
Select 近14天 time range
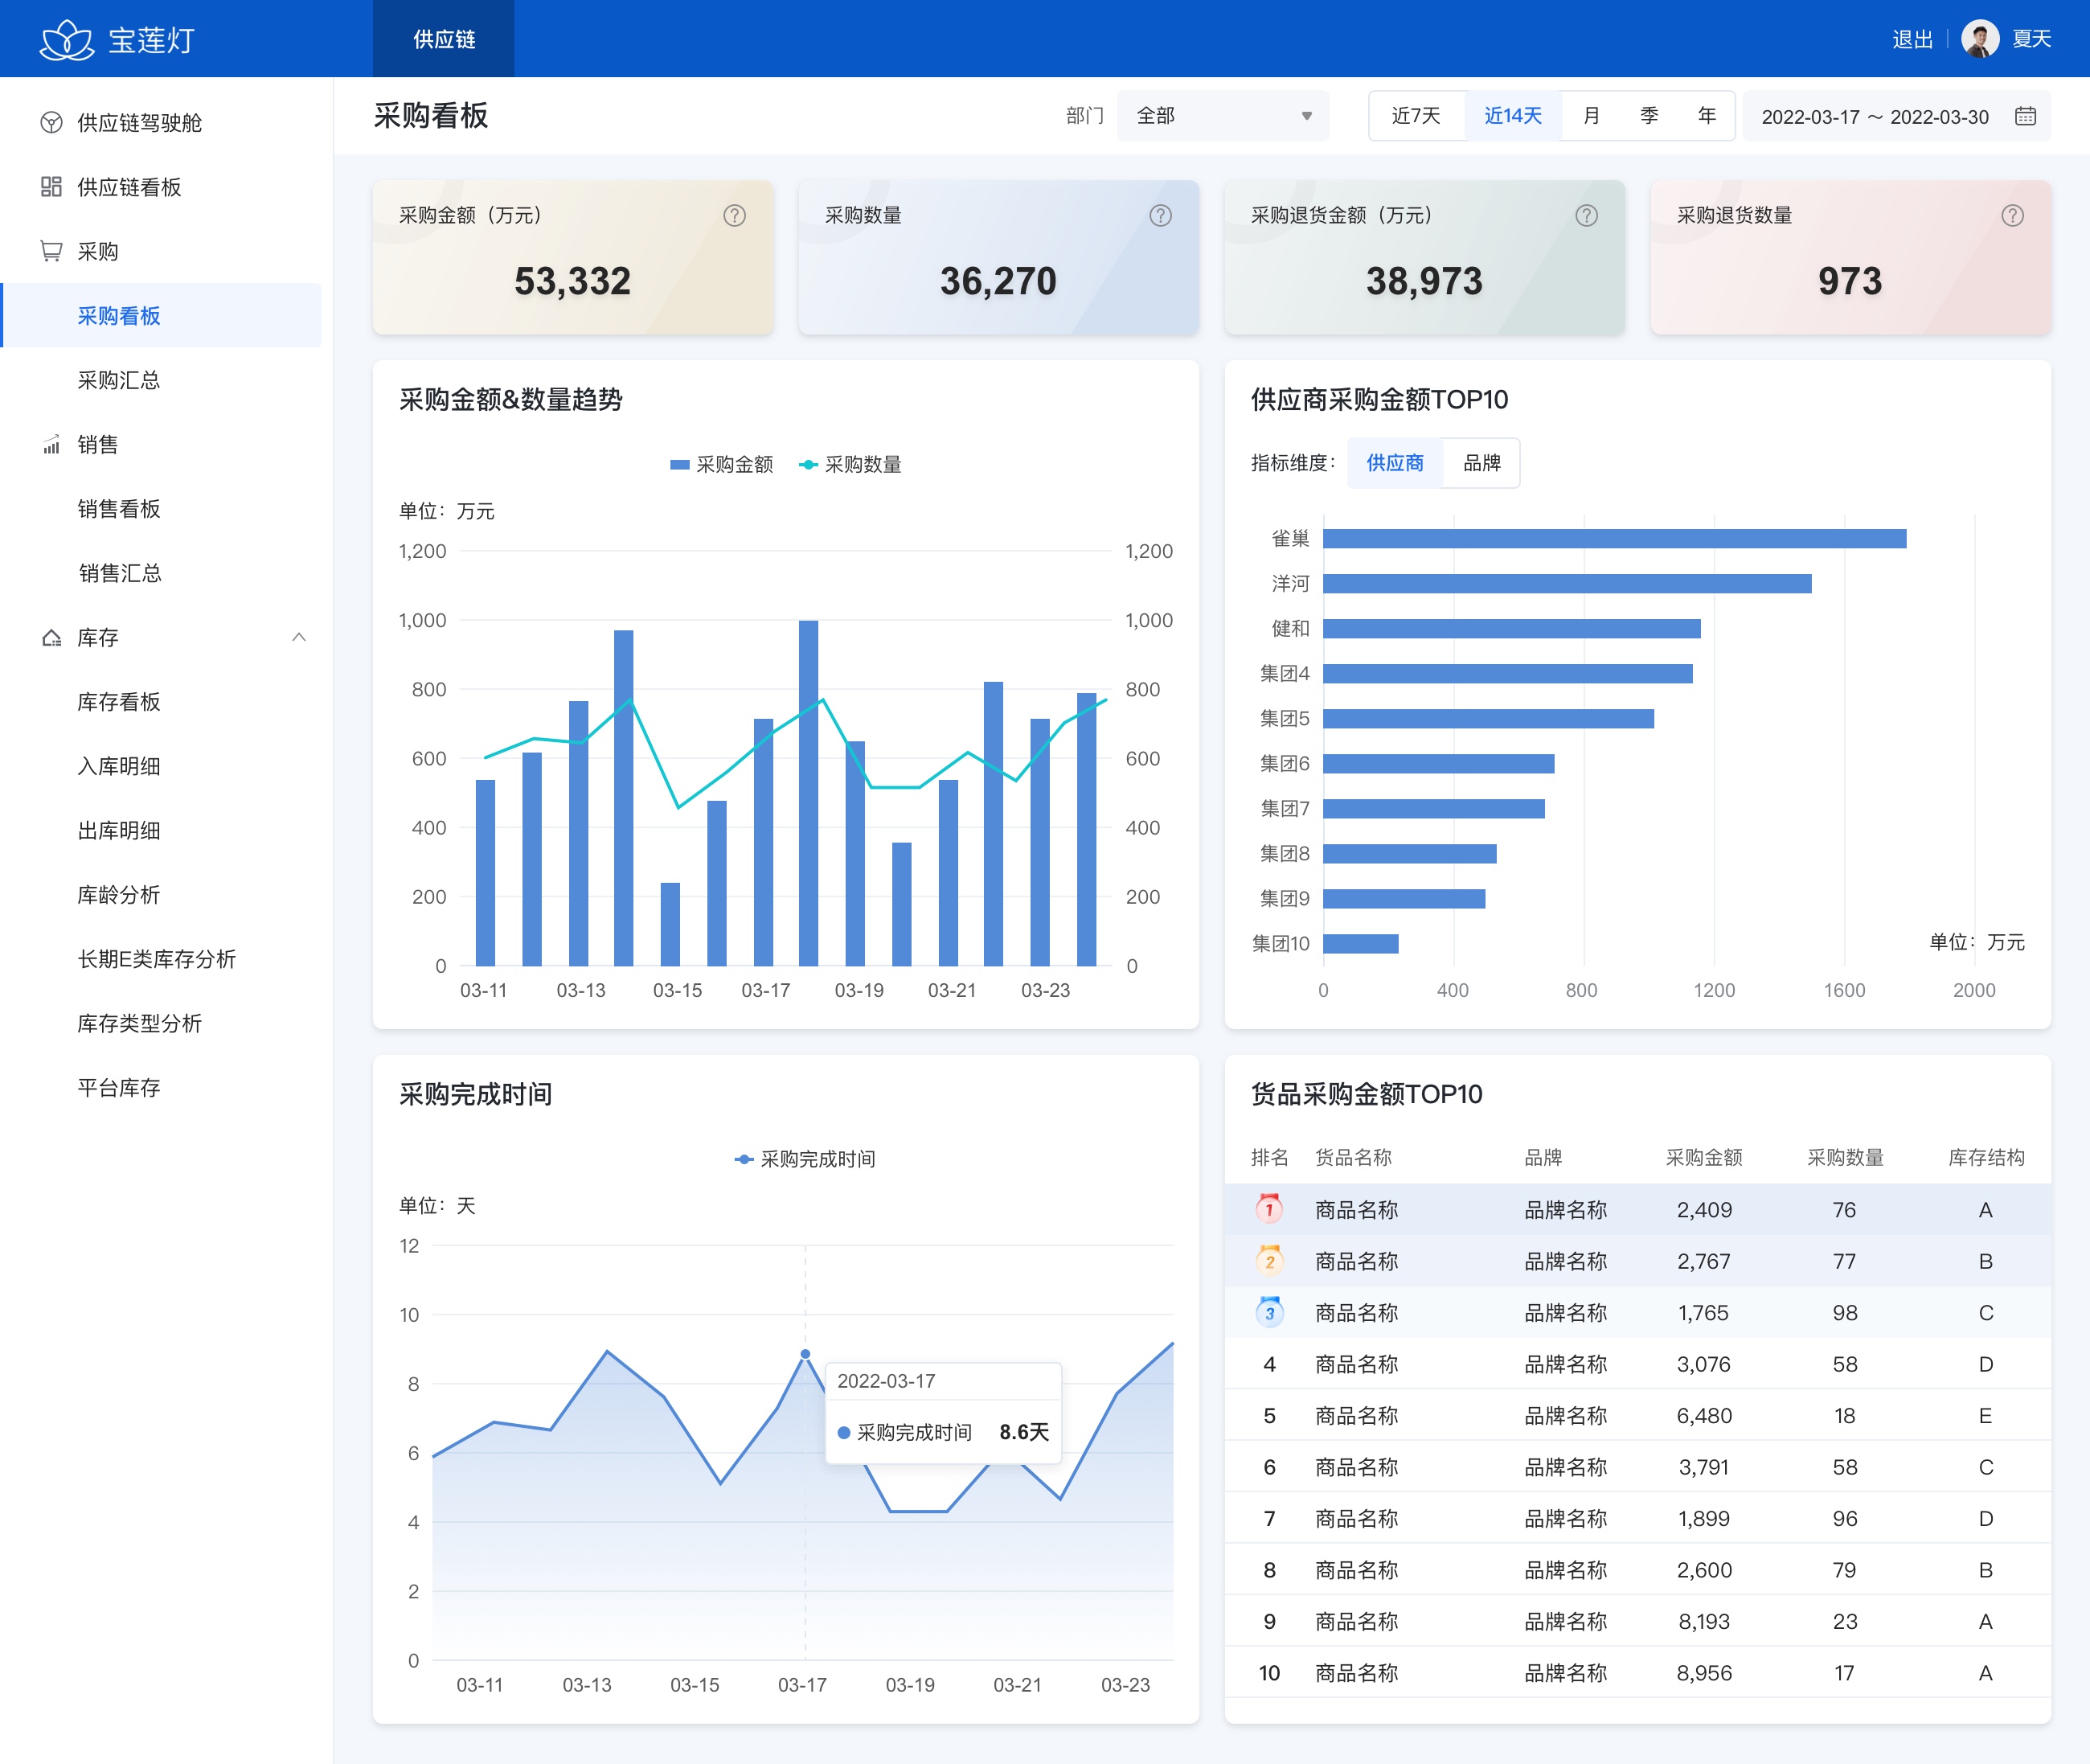coord(1512,116)
